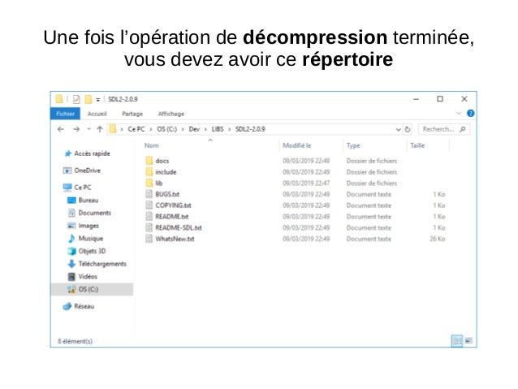Switch to the Accueil ribbon tab

click(x=97, y=114)
